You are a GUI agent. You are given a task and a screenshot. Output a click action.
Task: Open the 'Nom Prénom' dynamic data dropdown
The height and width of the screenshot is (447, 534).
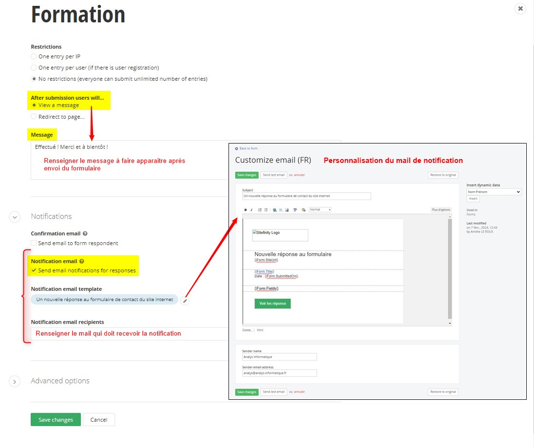[494, 192]
